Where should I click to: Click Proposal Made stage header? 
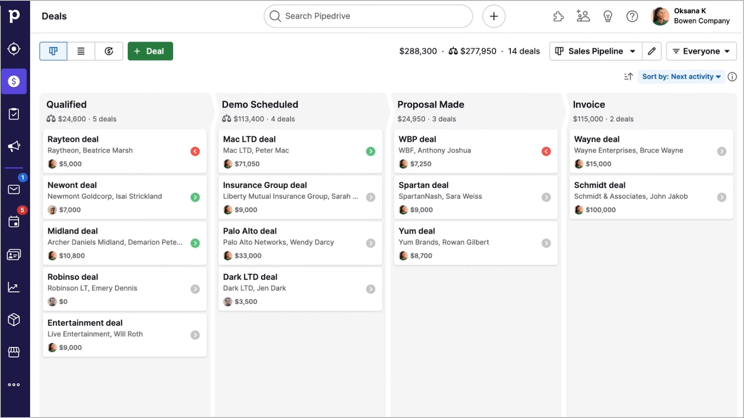point(431,105)
